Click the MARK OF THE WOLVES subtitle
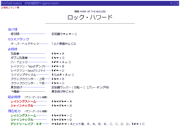Viewport: 180px width, 135px height. tap(90, 11)
